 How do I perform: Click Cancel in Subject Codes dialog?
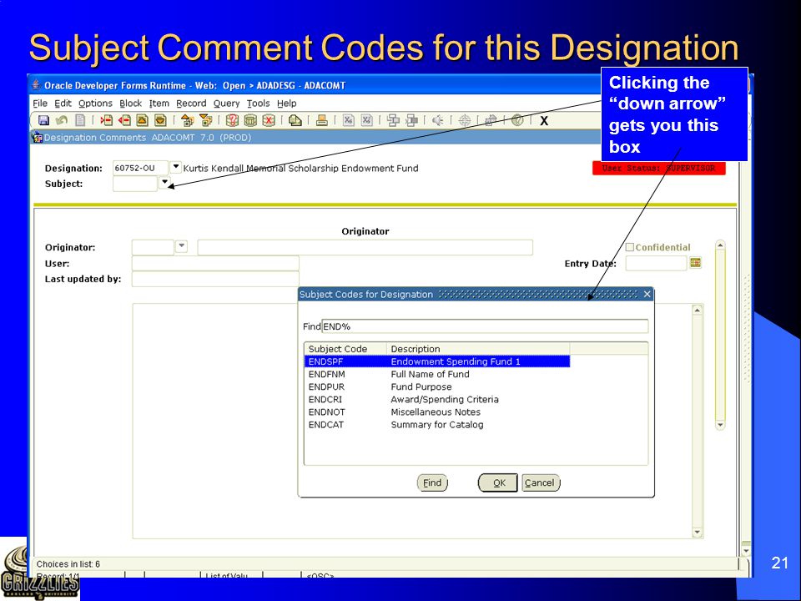tap(541, 483)
